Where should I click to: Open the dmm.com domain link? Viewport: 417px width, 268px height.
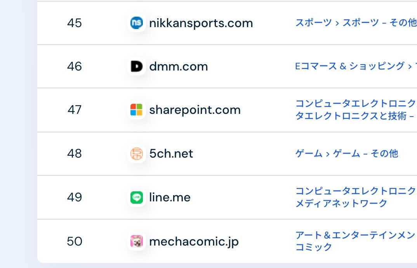[x=179, y=66]
